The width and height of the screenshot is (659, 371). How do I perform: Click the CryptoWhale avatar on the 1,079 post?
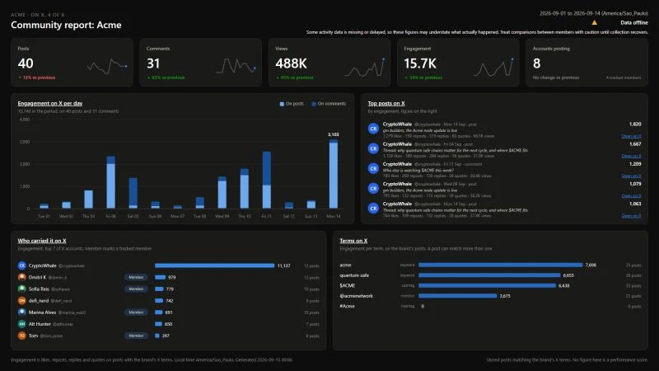click(x=373, y=189)
